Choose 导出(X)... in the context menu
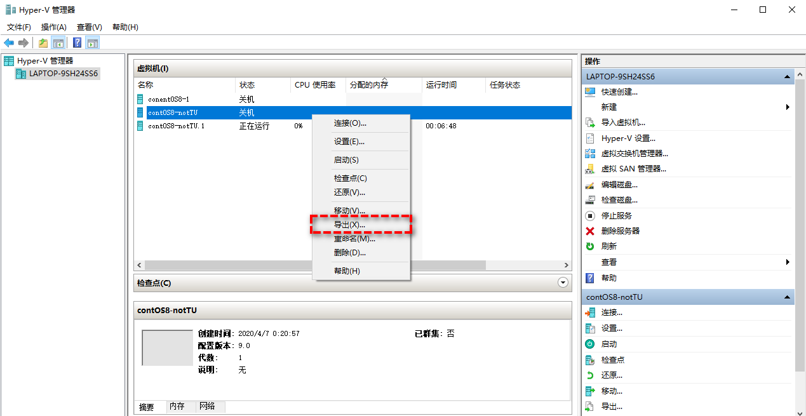The image size is (806, 416). pyautogui.click(x=350, y=225)
